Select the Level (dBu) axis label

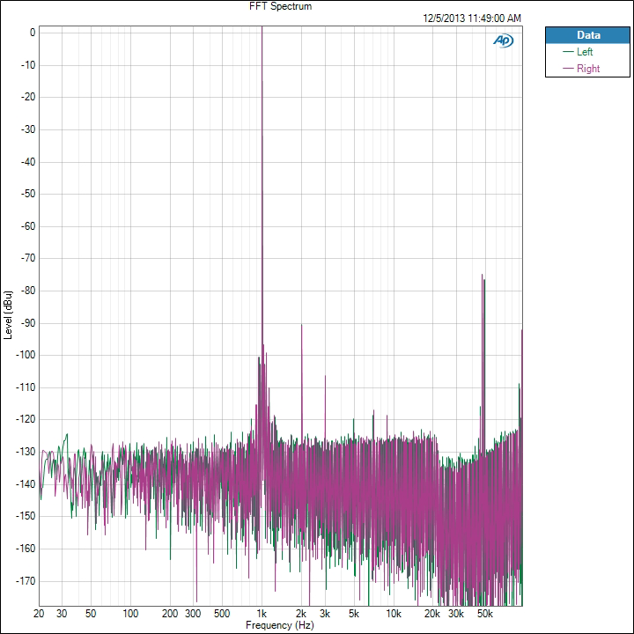8,315
